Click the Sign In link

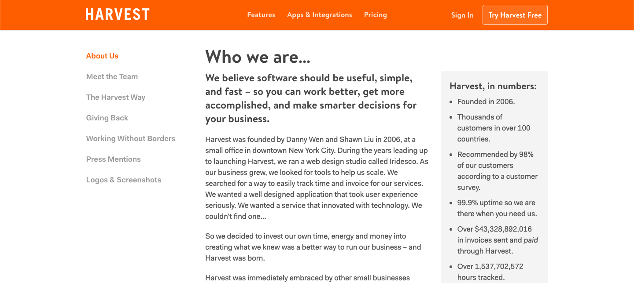tap(462, 15)
